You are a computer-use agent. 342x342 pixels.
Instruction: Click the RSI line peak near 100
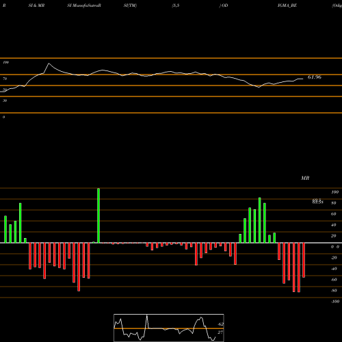(x=49, y=64)
